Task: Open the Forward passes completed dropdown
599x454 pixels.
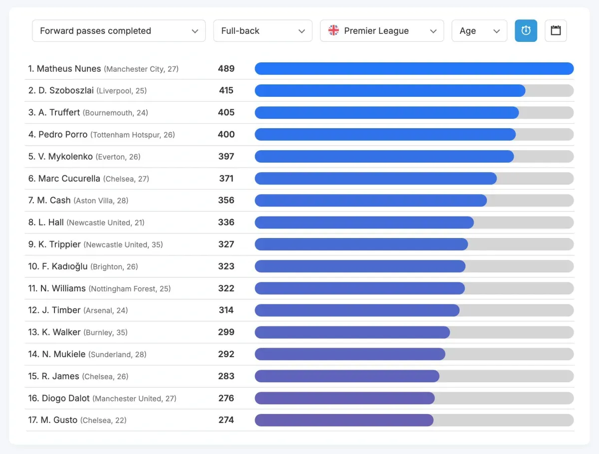Action: (x=119, y=31)
